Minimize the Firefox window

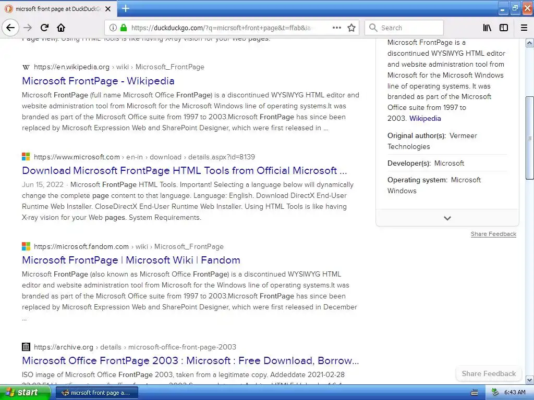503,8
